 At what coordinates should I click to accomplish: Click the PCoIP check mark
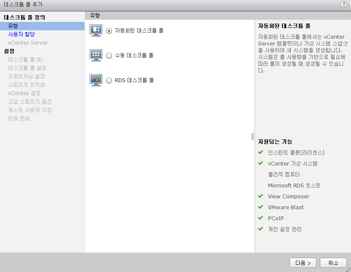(261, 218)
